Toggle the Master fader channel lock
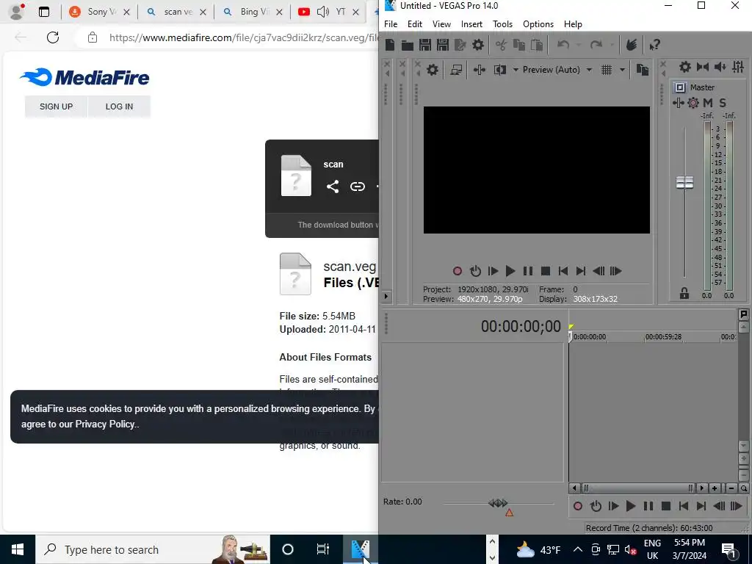This screenshot has width=752, height=564. point(684,294)
